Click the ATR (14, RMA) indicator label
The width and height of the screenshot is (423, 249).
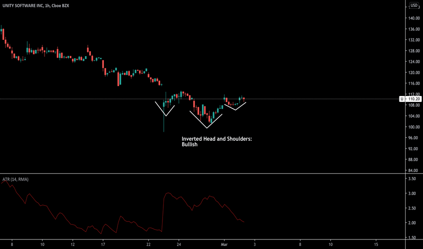(x=15, y=179)
